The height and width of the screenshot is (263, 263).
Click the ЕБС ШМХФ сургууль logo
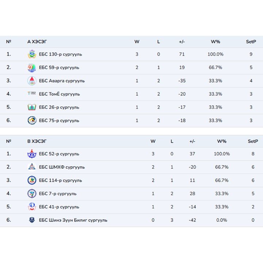32,167
